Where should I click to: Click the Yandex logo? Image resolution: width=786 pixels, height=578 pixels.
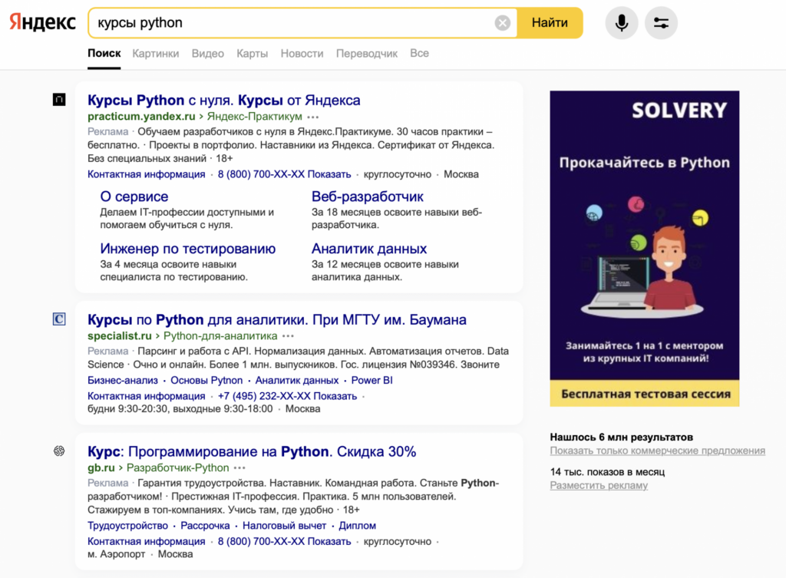(x=42, y=23)
